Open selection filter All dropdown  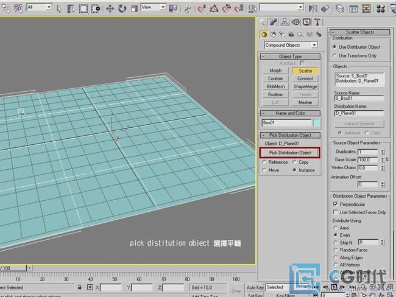point(39,7)
